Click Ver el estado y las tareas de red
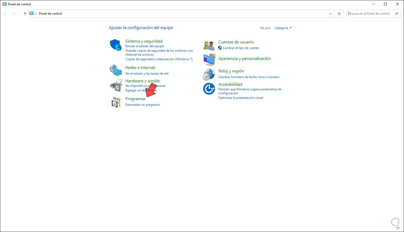404x232 pixels. point(147,74)
